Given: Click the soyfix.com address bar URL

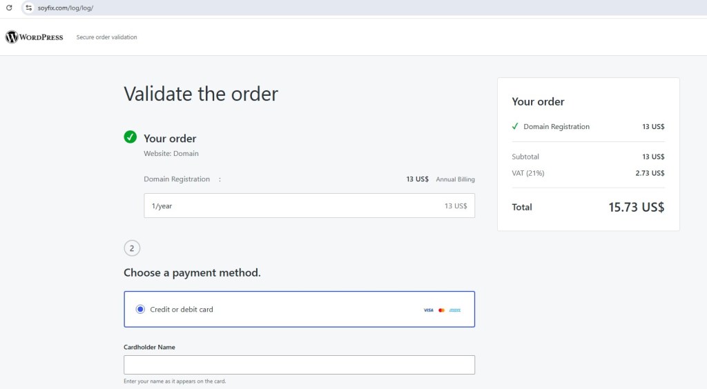Looking at the screenshot, I should pos(67,8).
